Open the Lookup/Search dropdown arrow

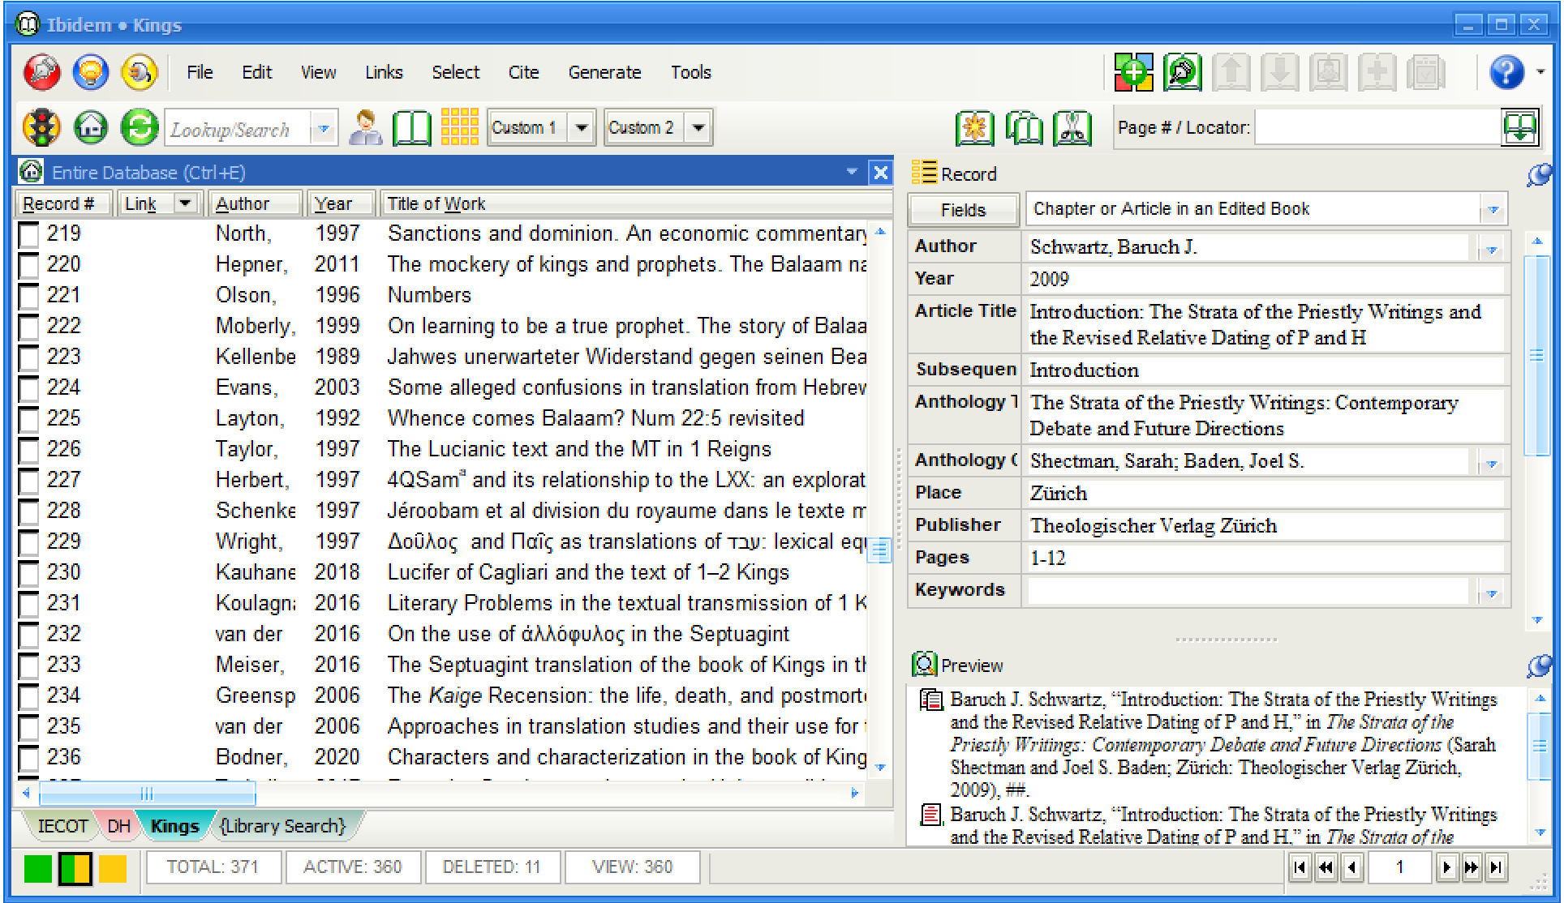point(324,129)
